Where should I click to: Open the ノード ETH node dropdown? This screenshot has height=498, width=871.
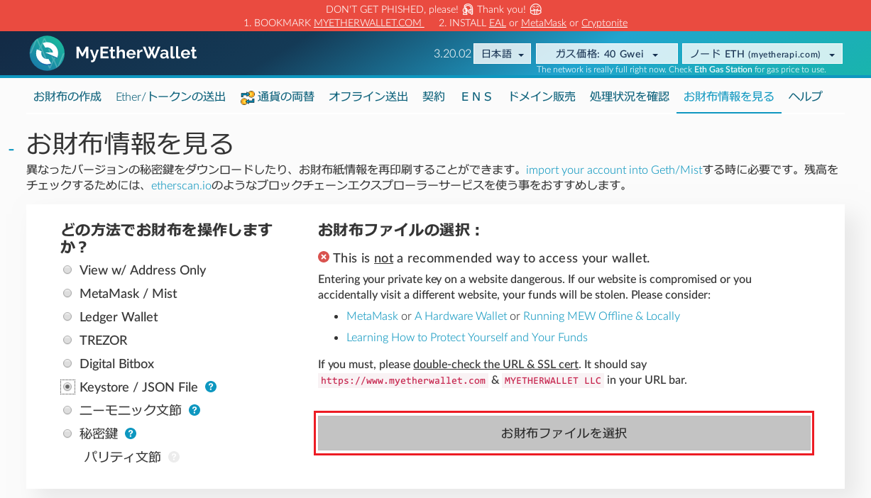click(762, 54)
